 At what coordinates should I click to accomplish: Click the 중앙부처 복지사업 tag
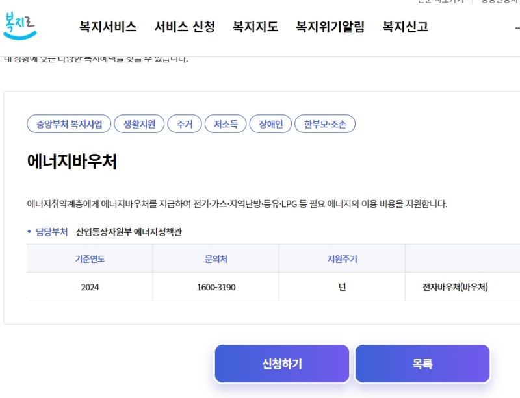69,124
